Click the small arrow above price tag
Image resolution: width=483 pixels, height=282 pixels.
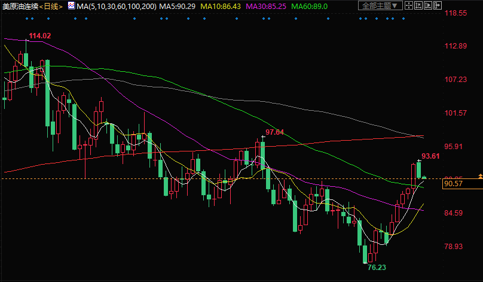coord(480,176)
